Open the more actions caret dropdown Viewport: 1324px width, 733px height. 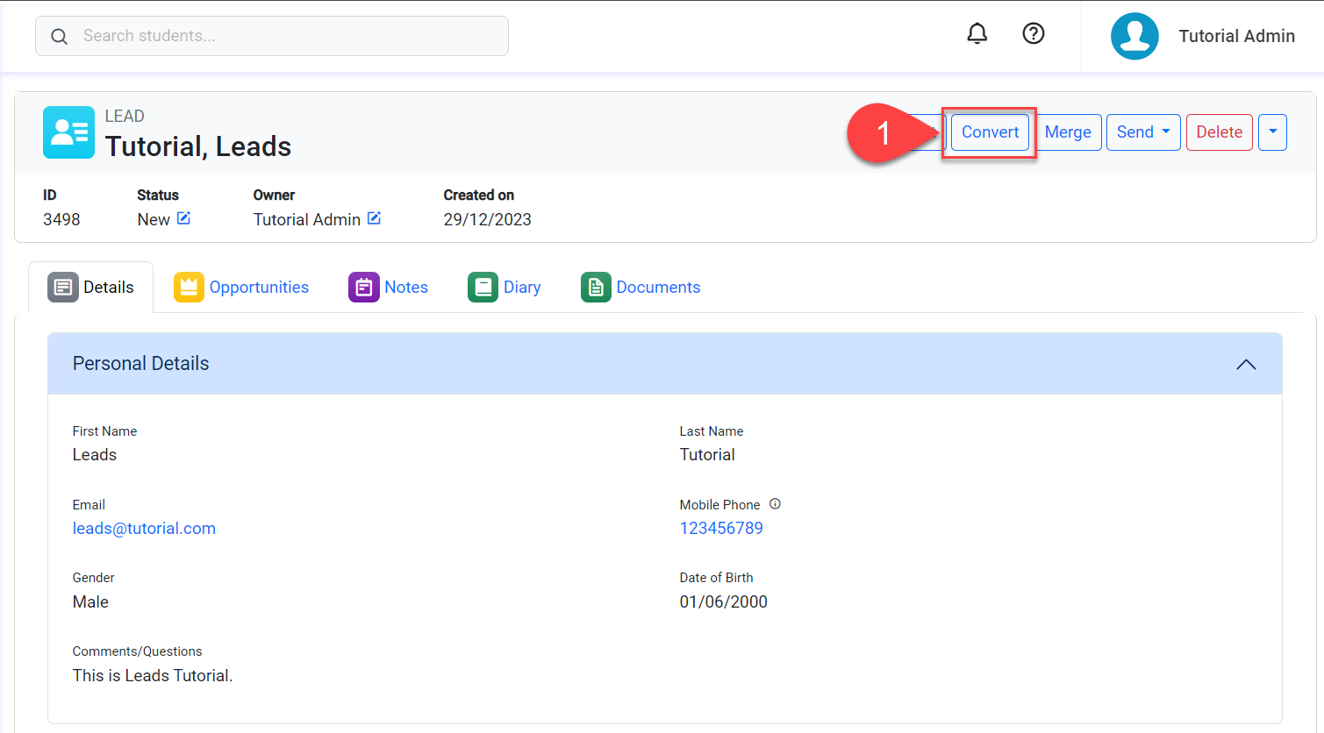1272,132
